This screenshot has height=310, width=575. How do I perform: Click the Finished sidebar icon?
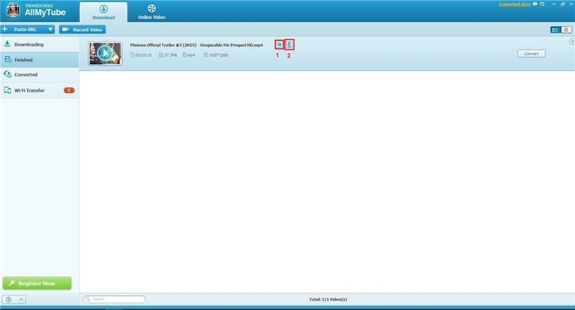(8, 59)
